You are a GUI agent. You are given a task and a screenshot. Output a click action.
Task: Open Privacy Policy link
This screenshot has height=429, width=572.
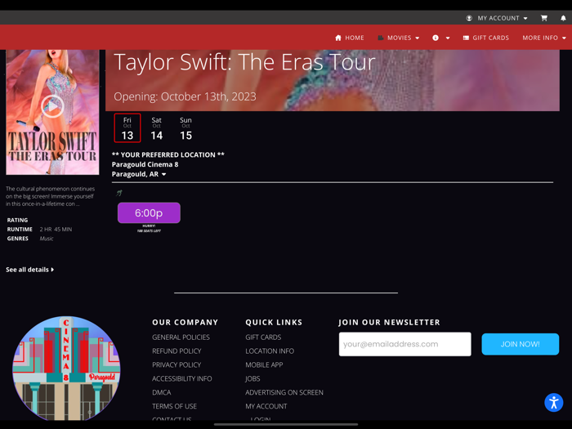177,364
